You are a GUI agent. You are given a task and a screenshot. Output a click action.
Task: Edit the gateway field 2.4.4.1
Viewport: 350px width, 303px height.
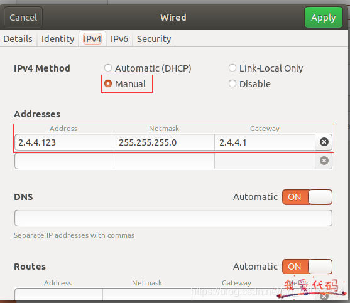pos(265,142)
